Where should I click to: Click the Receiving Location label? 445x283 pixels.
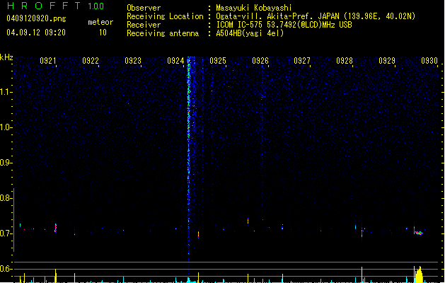click(165, 16)
